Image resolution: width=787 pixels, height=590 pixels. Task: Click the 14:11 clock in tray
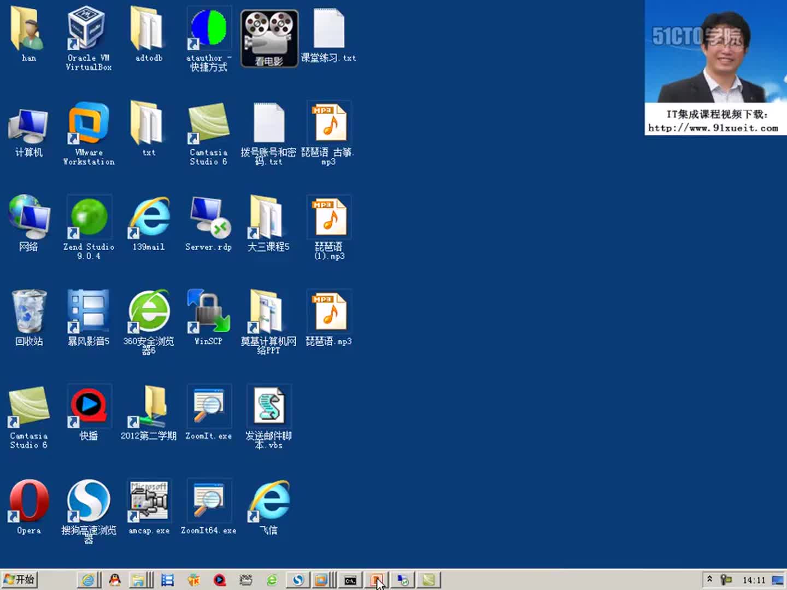coord(754,580)
